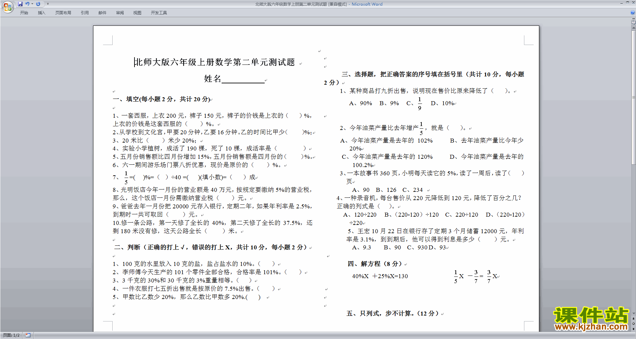Click the line 1、100克的水里放入10克的盐
The width and height of the screenshot is (636, 339).
point(194,264)
